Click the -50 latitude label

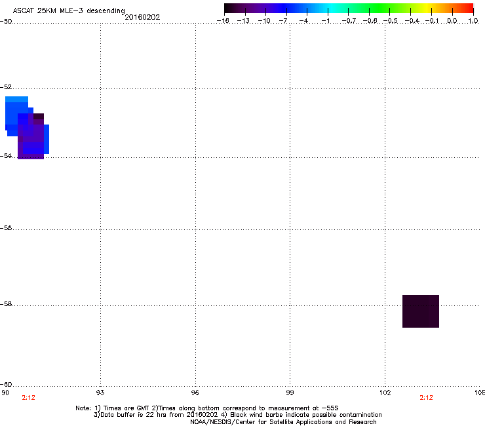pyautogui.click(x=6, y=22)
